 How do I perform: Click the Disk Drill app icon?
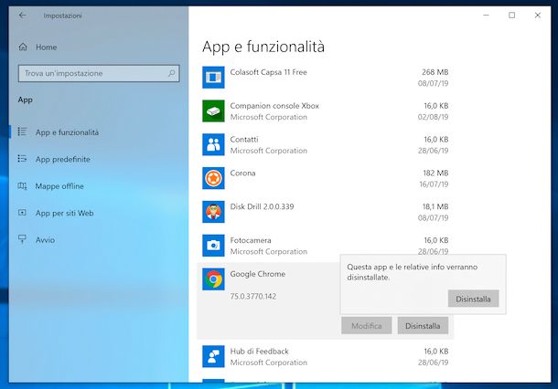point(213,212)
